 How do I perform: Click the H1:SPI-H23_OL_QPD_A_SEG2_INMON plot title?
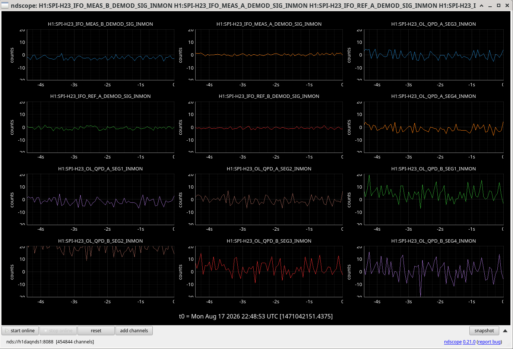click(x=269, y=169)
